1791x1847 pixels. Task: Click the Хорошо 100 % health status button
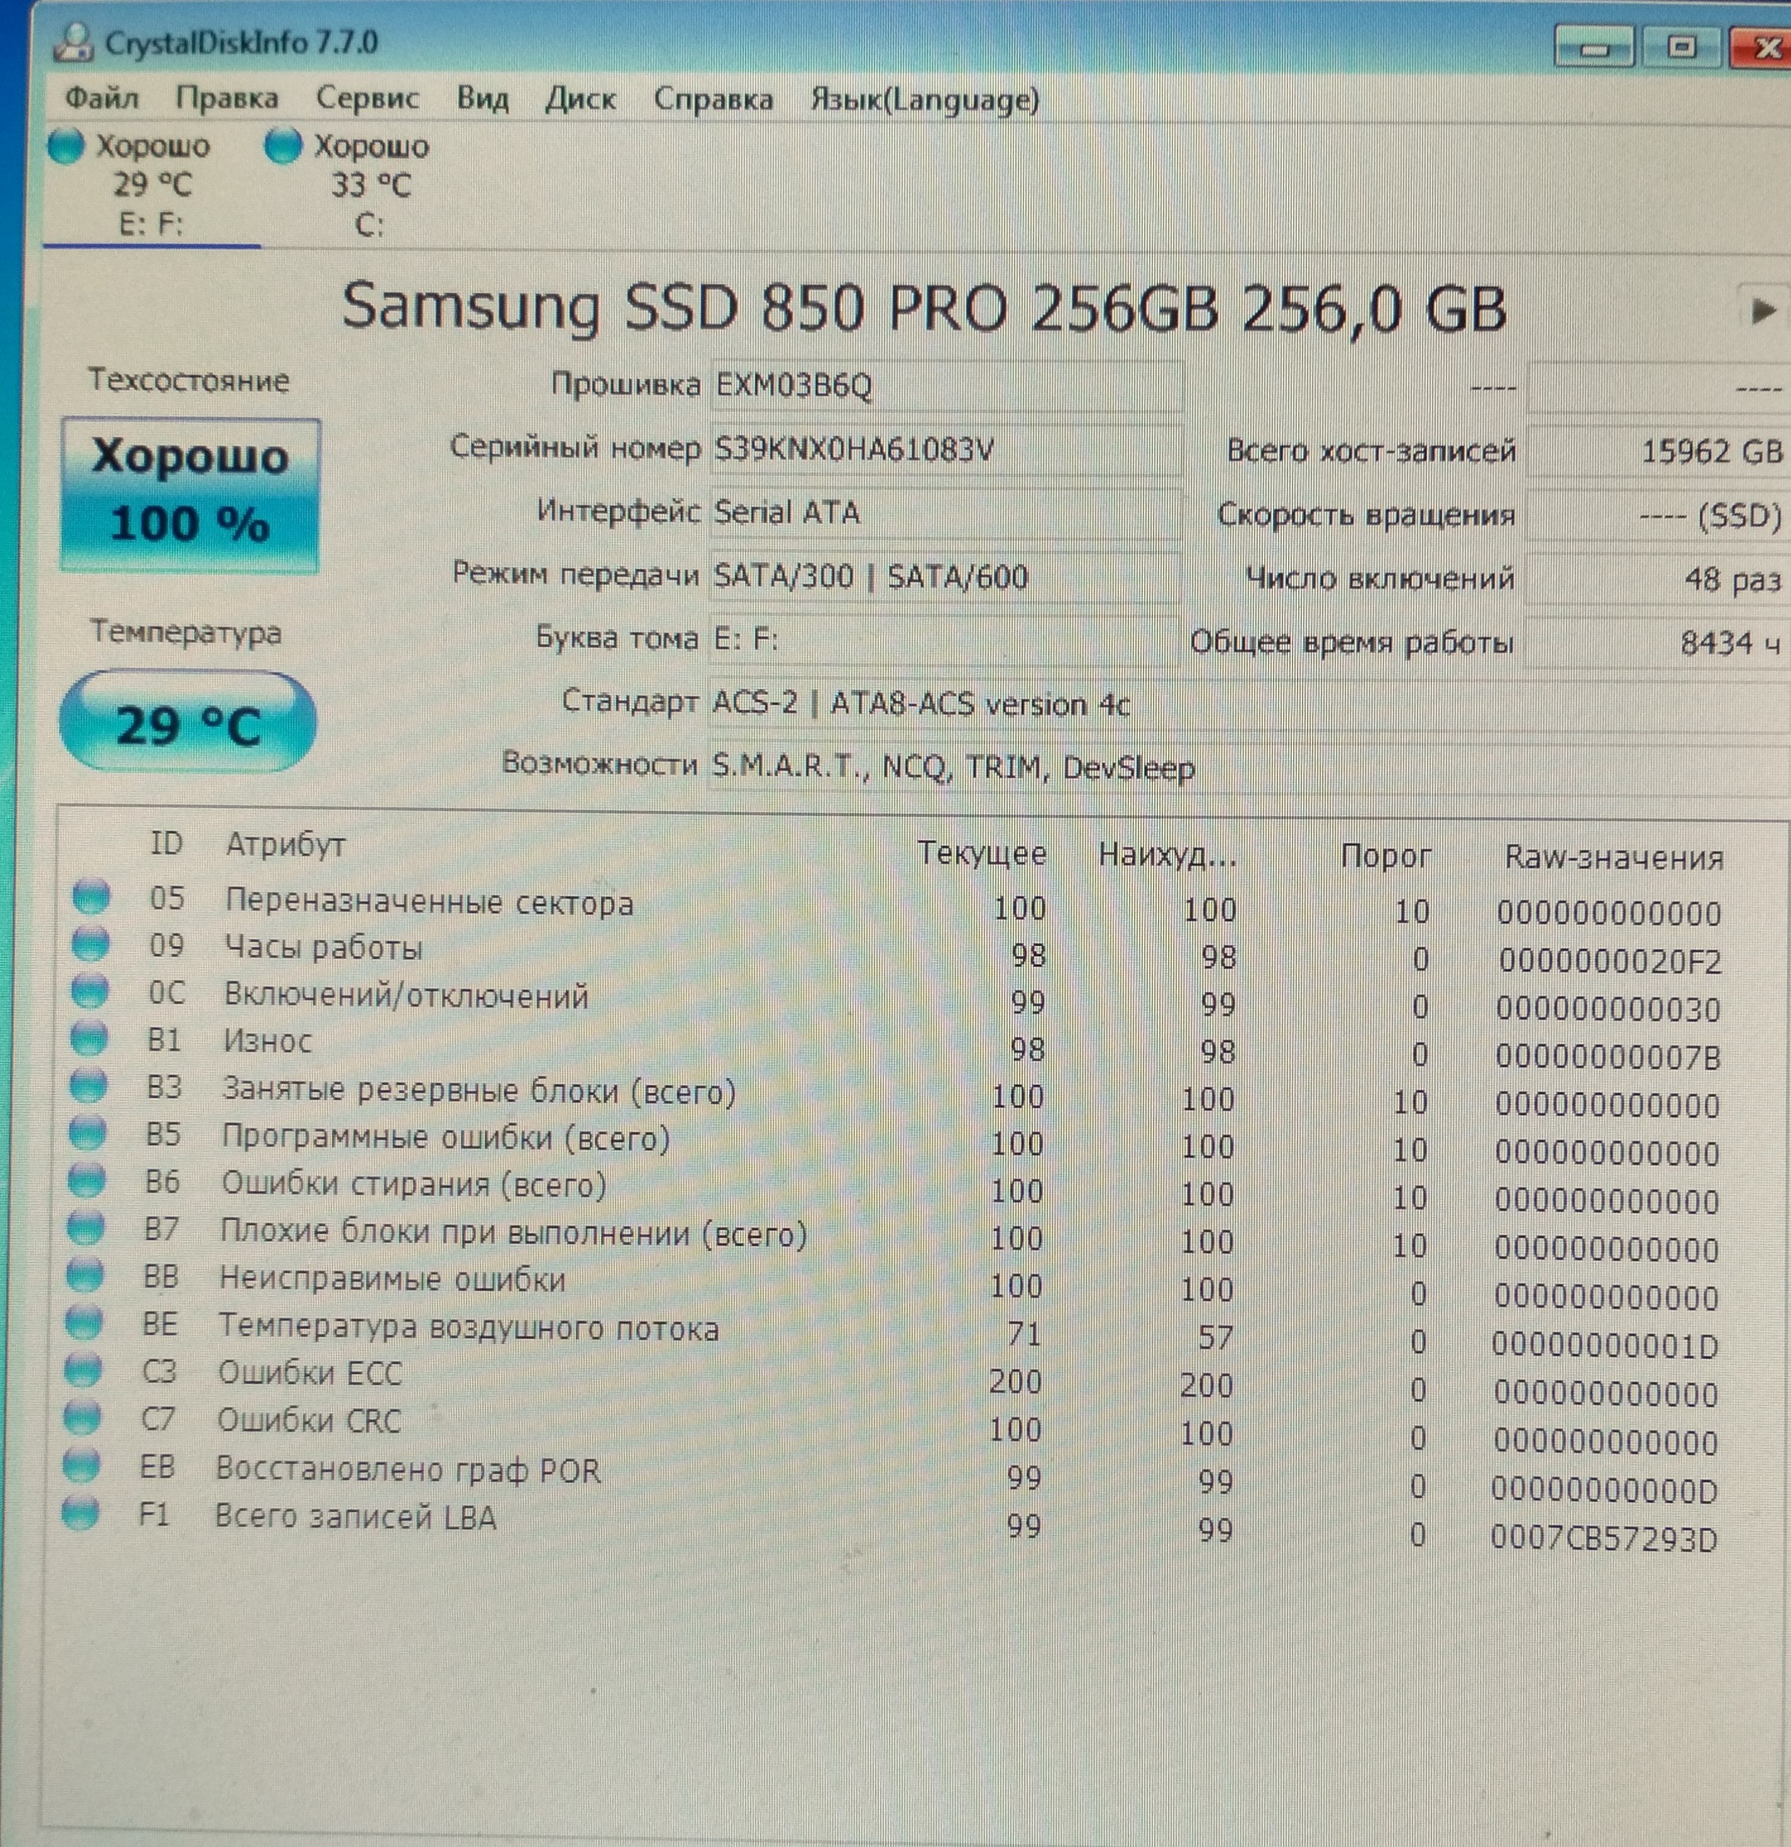190,495
